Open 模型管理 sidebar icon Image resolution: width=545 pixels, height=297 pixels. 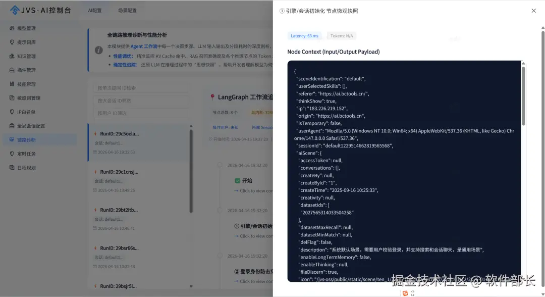point(12,28)
